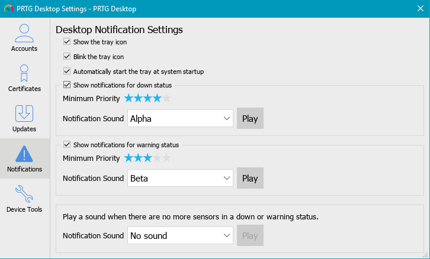The width and height of the screenshot is (430, 259).
Task: Set warning status priority to four stars
Action: (x=157, y=158)
